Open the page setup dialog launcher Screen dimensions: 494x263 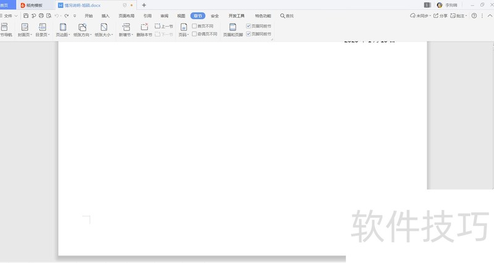(x=272, y=40)
